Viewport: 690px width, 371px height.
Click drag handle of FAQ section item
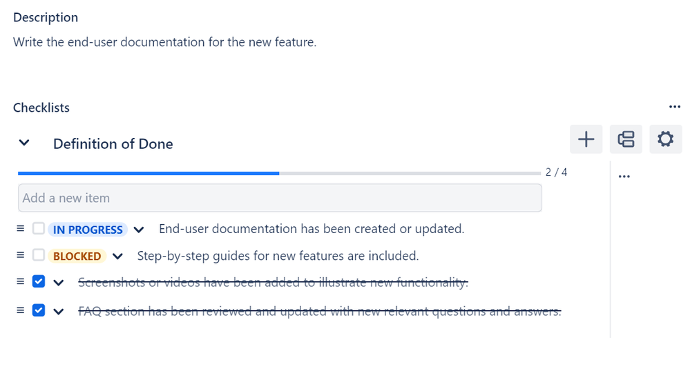(21, 310)
